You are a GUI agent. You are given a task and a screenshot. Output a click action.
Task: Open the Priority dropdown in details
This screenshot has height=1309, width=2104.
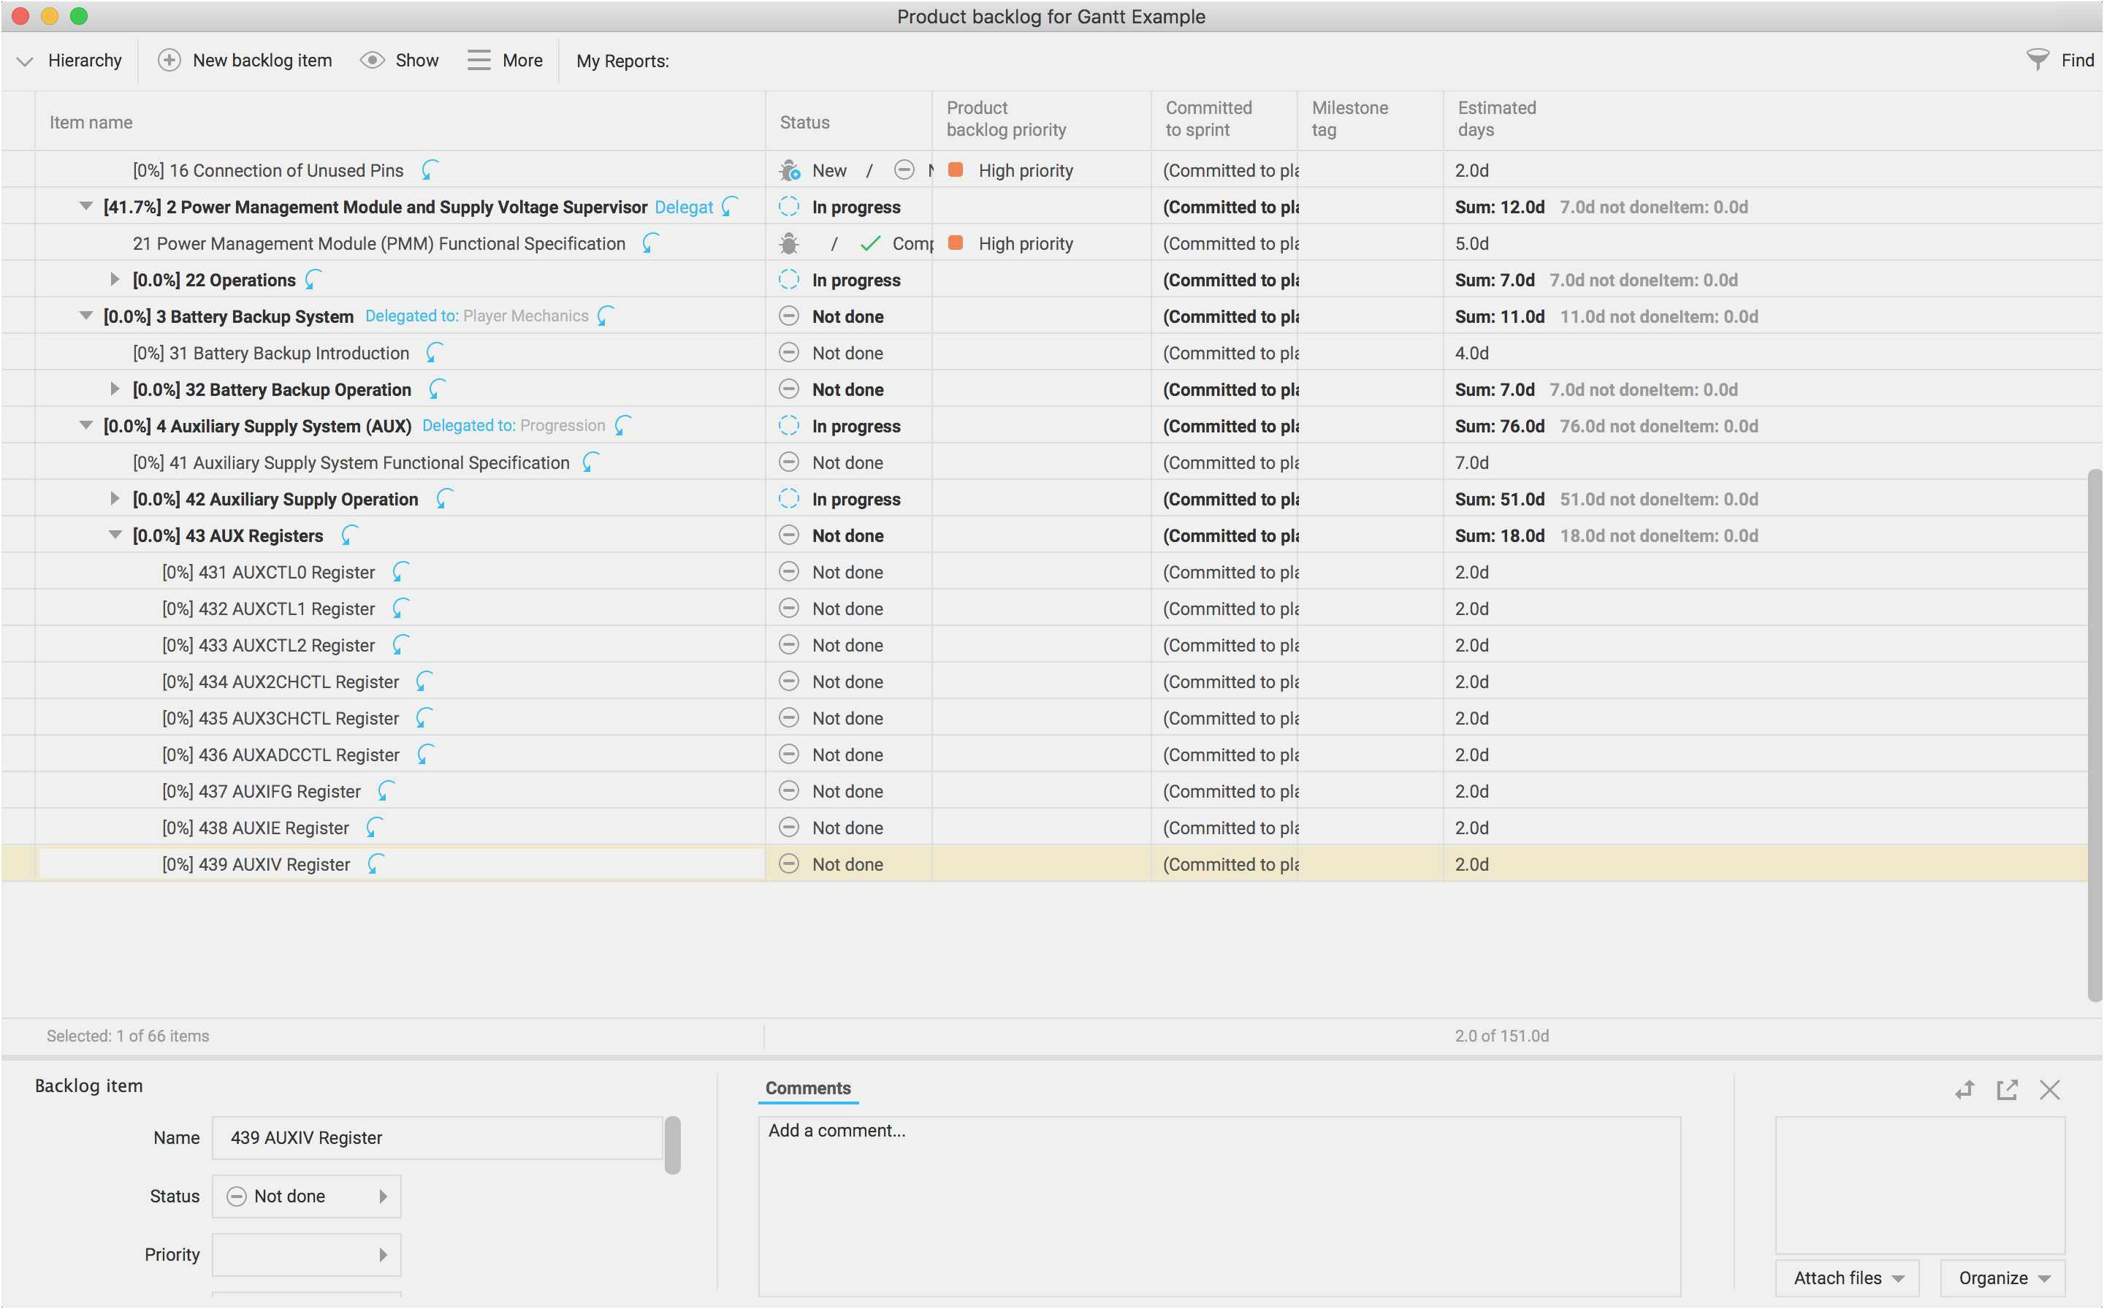(x=307, y=1254)
